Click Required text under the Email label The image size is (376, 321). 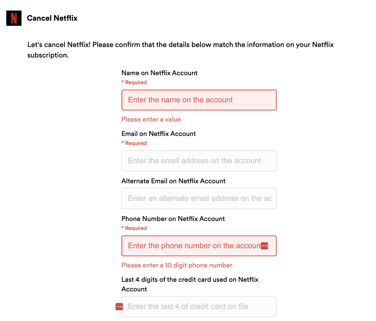point(136,143)
